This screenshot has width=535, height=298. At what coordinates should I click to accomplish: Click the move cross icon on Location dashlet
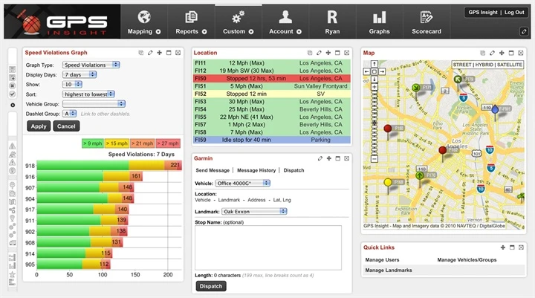tap(328, 53)
